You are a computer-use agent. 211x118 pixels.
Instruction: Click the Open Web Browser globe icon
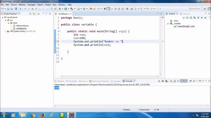127,9
